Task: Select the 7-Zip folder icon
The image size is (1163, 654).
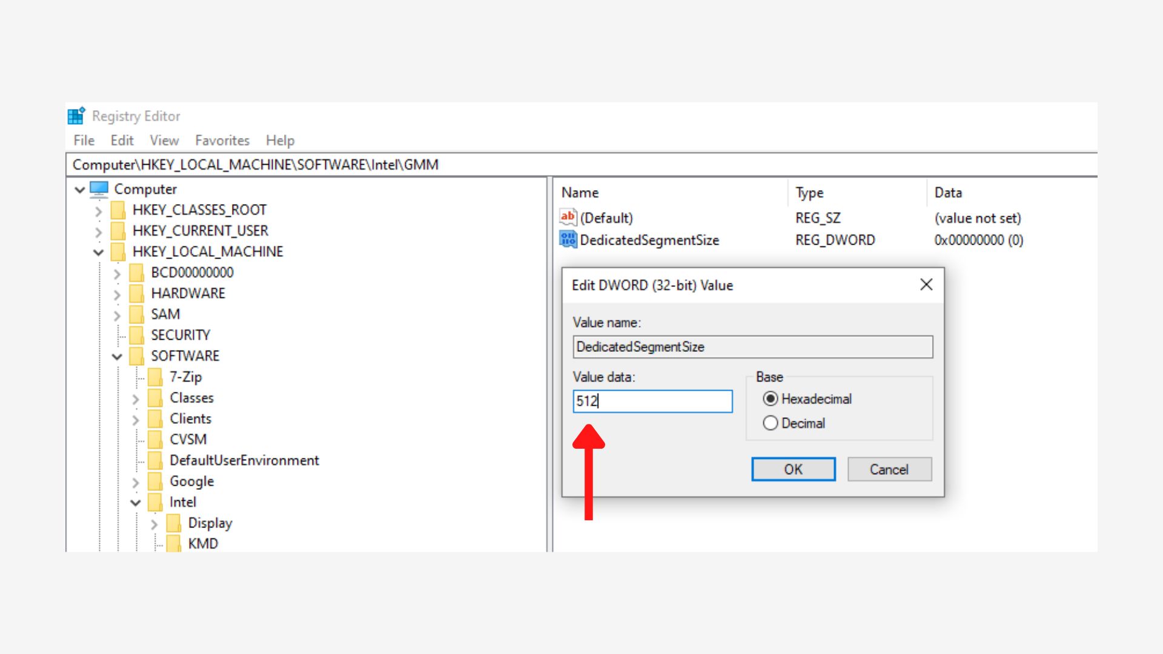Action: 155,377
